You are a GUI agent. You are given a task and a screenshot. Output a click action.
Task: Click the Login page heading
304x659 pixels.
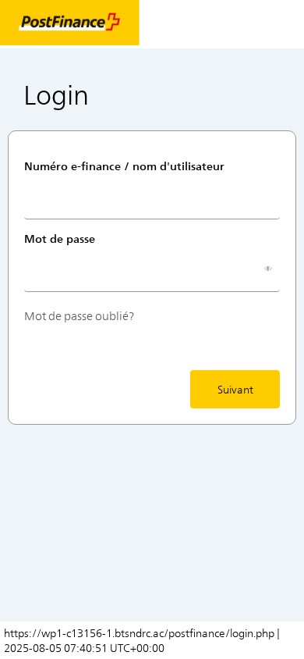coord(56,95)
